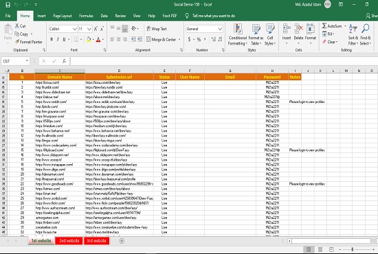
Task: Switch to the Data tab
Action: (x=104, y=16)
